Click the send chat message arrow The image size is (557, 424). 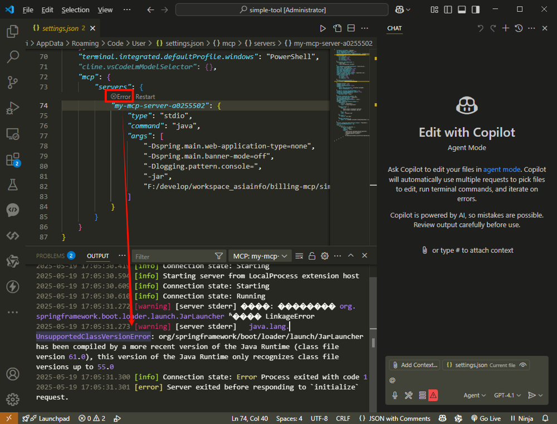pyautogui.click(x=532, y=395)
